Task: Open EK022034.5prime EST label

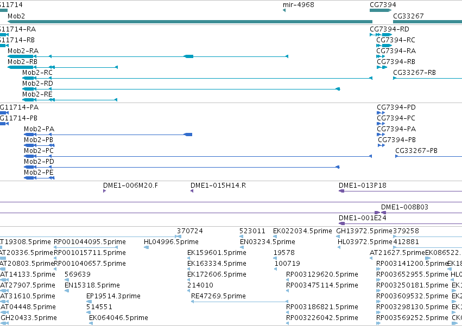Action: click(302, 231)
